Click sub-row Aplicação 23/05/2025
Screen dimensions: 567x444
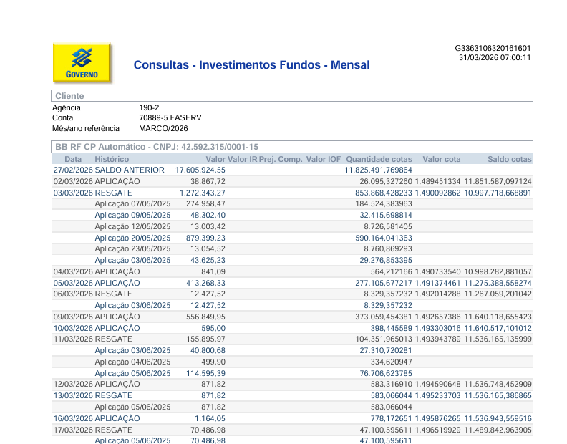pos(292,249)
